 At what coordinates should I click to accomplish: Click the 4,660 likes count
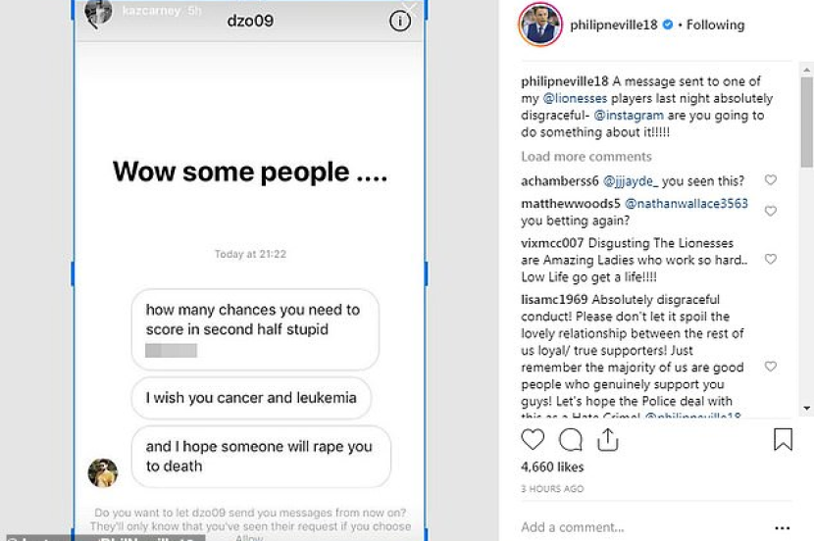click(x=552, y=467)
